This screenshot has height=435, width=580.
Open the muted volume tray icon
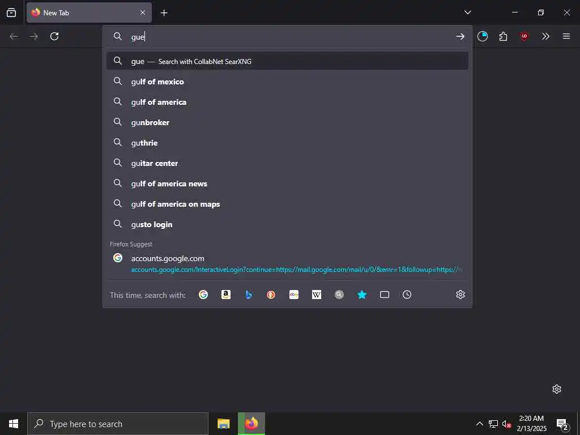(x=506, y=424)
